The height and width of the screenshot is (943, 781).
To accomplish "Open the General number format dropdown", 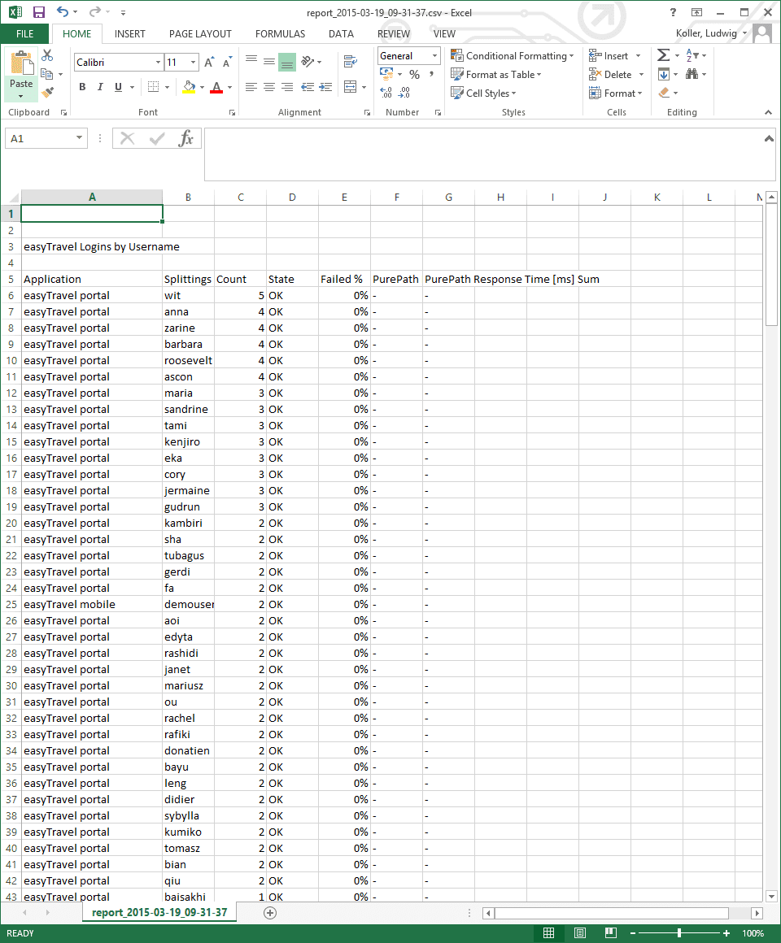I will pyautogui.click(x=434, y=56).
